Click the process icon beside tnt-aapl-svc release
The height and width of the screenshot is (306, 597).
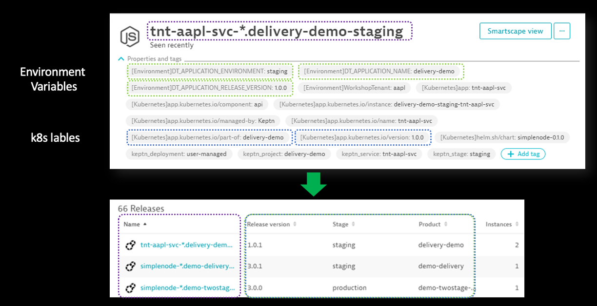click(x=130, y=245)
